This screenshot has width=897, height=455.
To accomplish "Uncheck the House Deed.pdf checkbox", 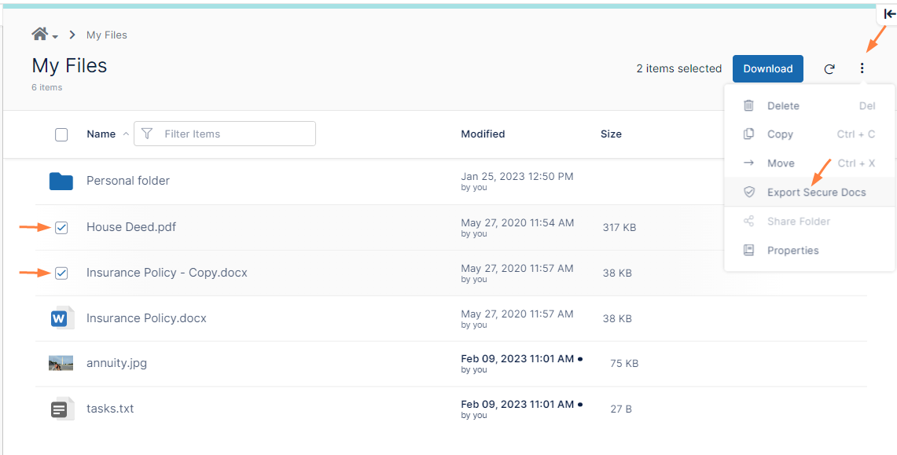I will 61,228.
